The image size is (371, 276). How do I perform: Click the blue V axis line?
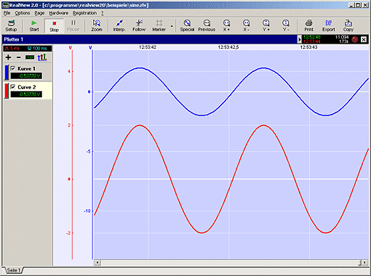tap(92, 155)
